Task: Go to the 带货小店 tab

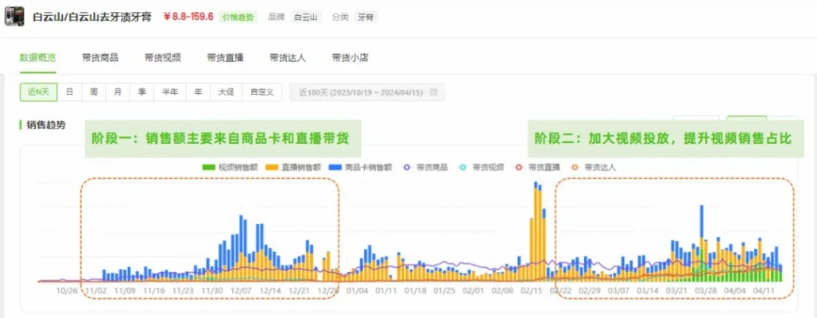Action: (x=350, y=58)
